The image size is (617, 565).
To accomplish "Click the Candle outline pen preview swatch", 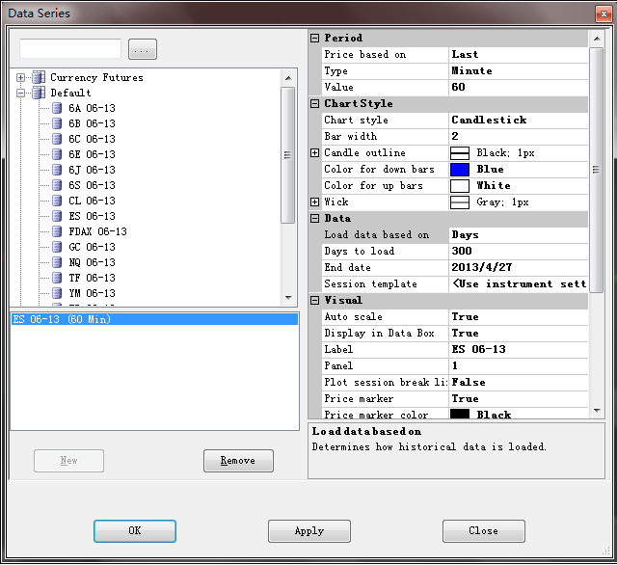I will pyautogui.click(x=460, y=153).
